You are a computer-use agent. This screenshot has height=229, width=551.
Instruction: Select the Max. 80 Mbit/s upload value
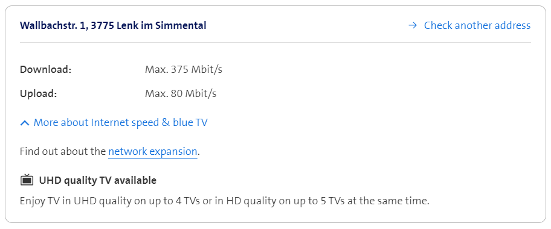click(x=181, y=93)
